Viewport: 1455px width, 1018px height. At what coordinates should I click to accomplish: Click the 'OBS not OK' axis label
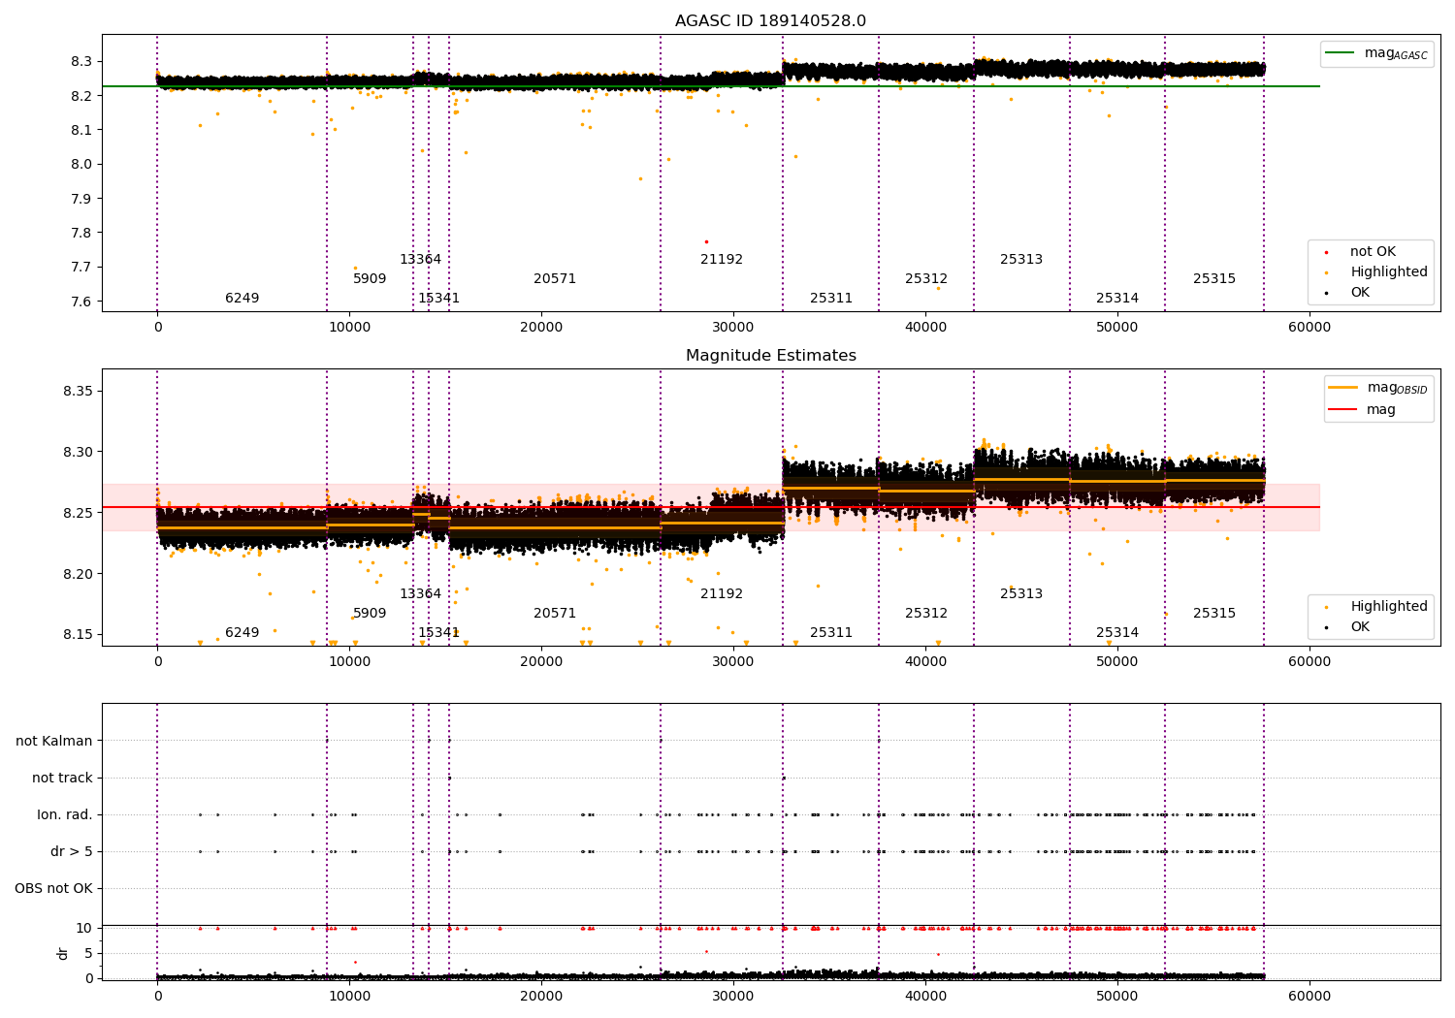pyautogui.click(x=53, y=889)
